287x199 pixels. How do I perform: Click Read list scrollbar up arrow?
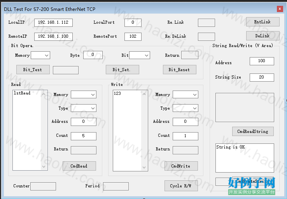click(44, 94)
